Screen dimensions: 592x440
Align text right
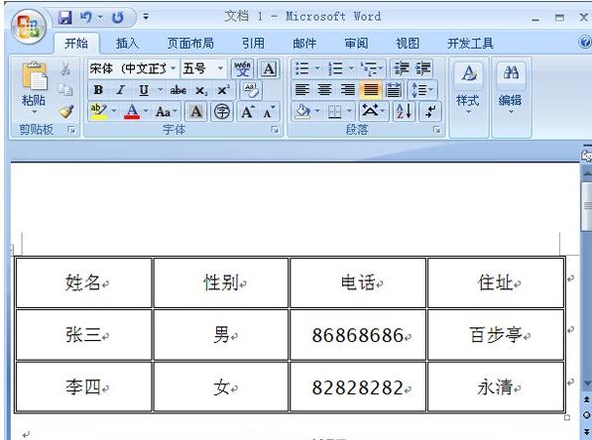(348, 90)
